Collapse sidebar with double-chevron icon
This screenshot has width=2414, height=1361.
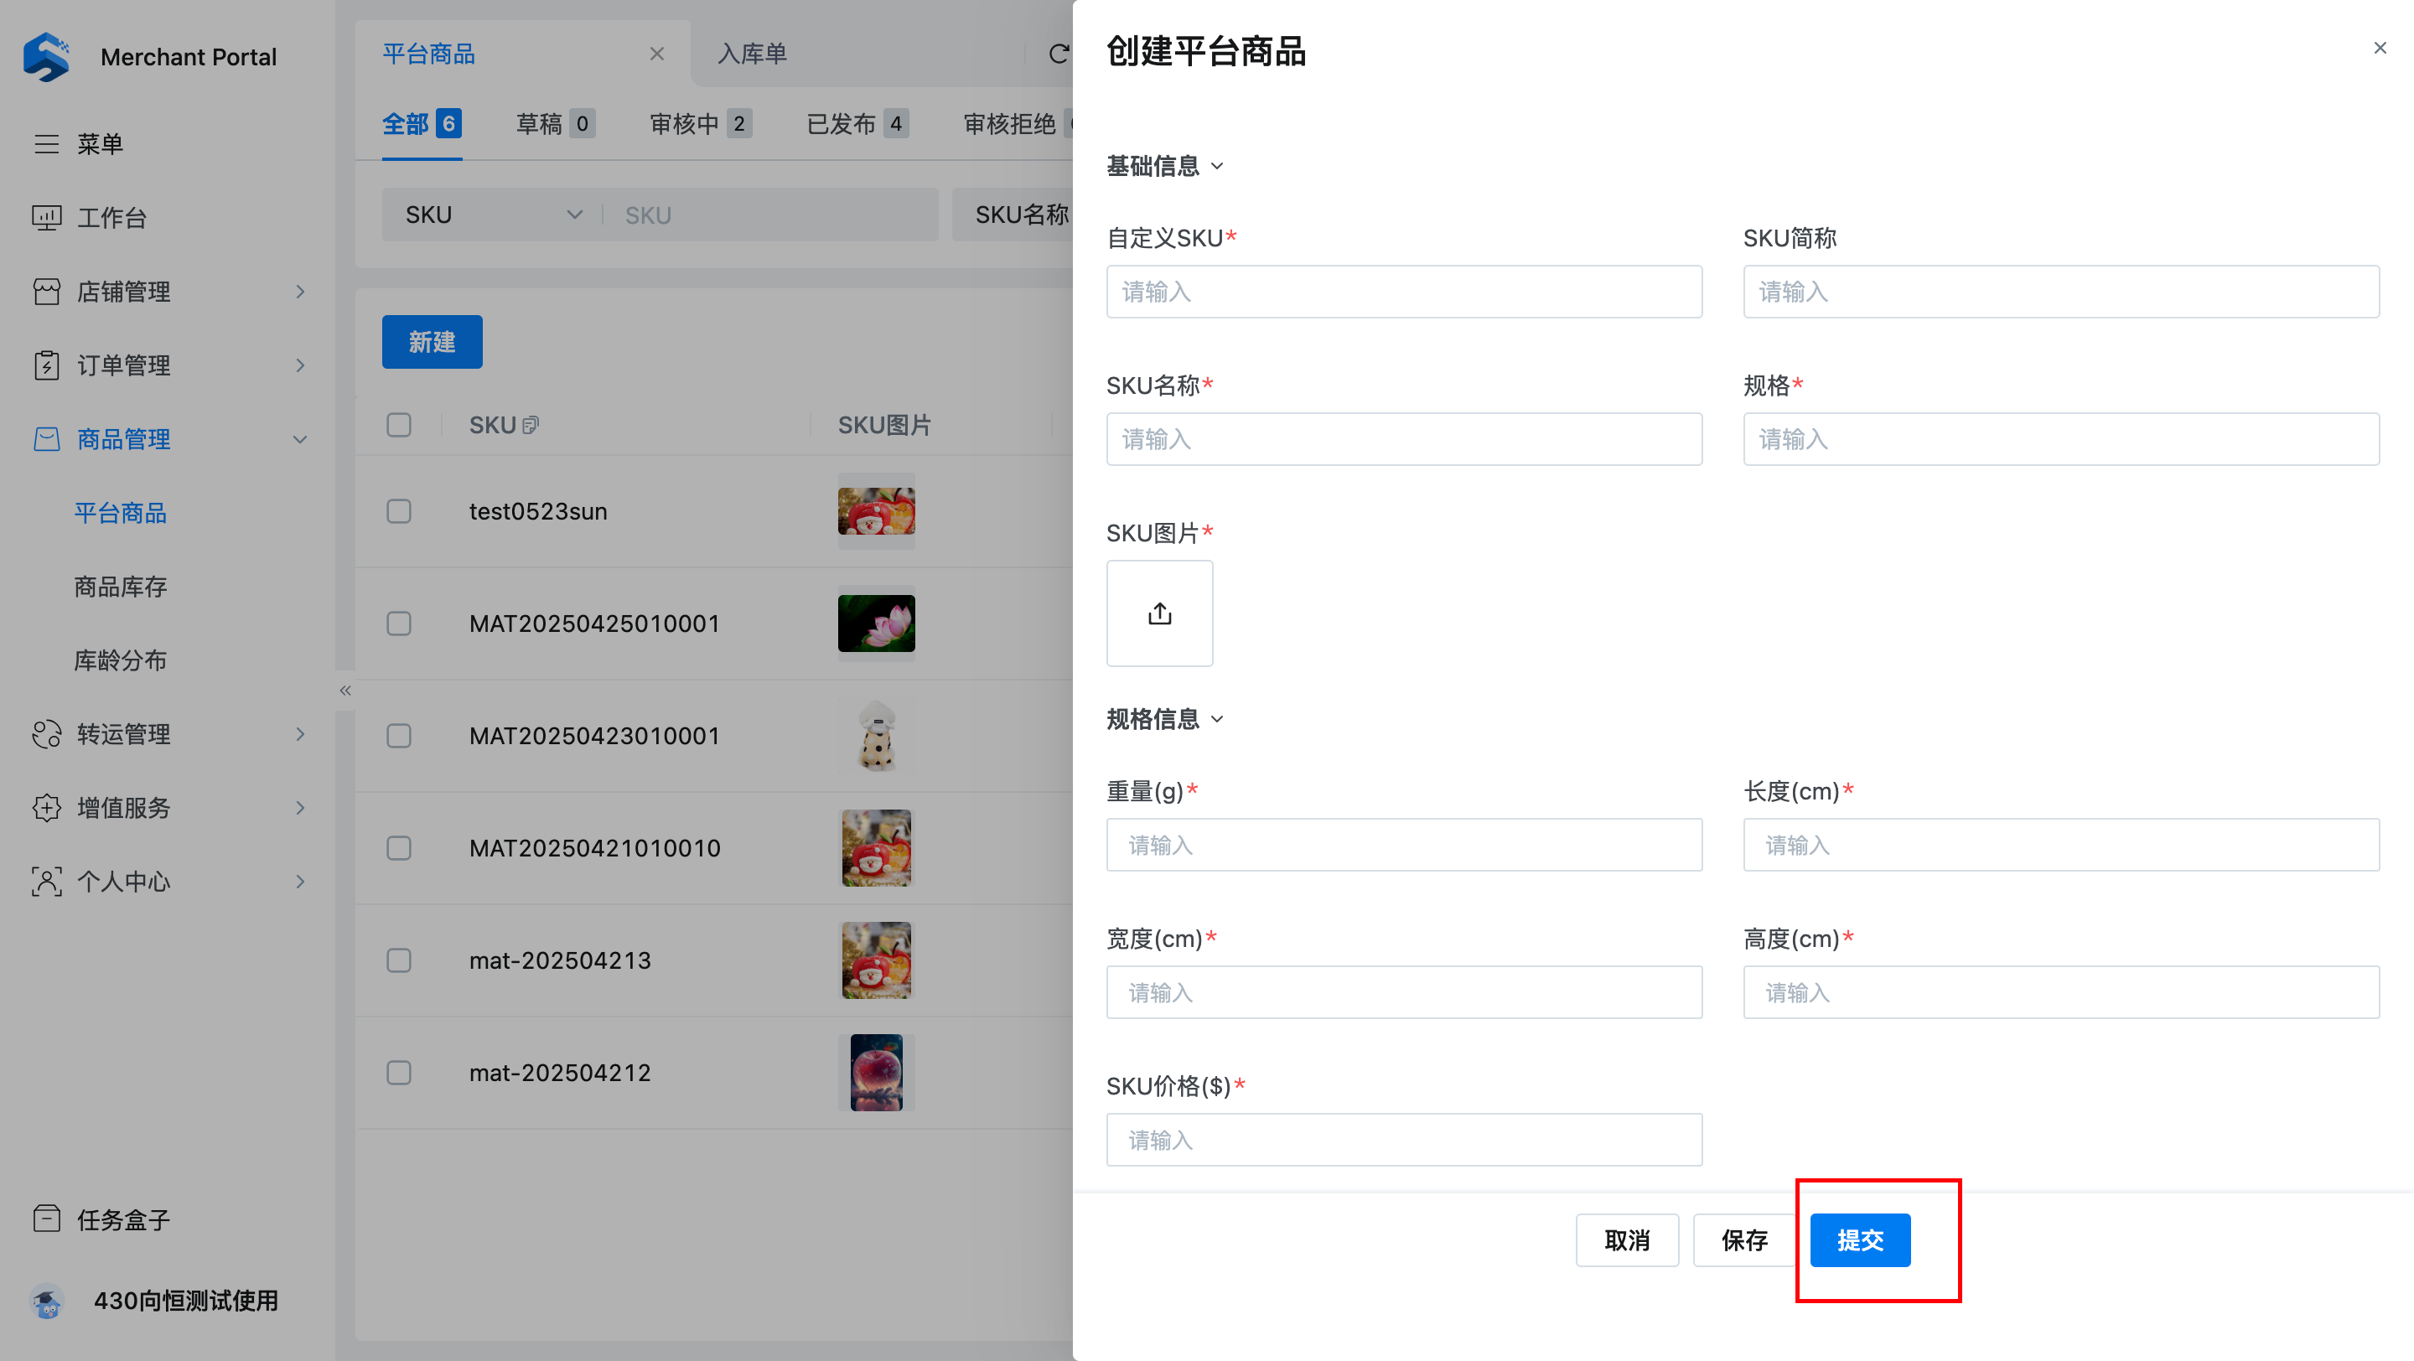[344, 691]
